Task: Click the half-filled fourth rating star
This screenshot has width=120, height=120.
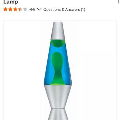Action: [20, 10]
